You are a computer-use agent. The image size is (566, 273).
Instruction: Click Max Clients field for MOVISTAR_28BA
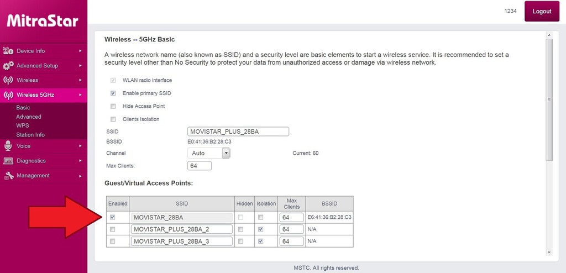click(292, 217)
